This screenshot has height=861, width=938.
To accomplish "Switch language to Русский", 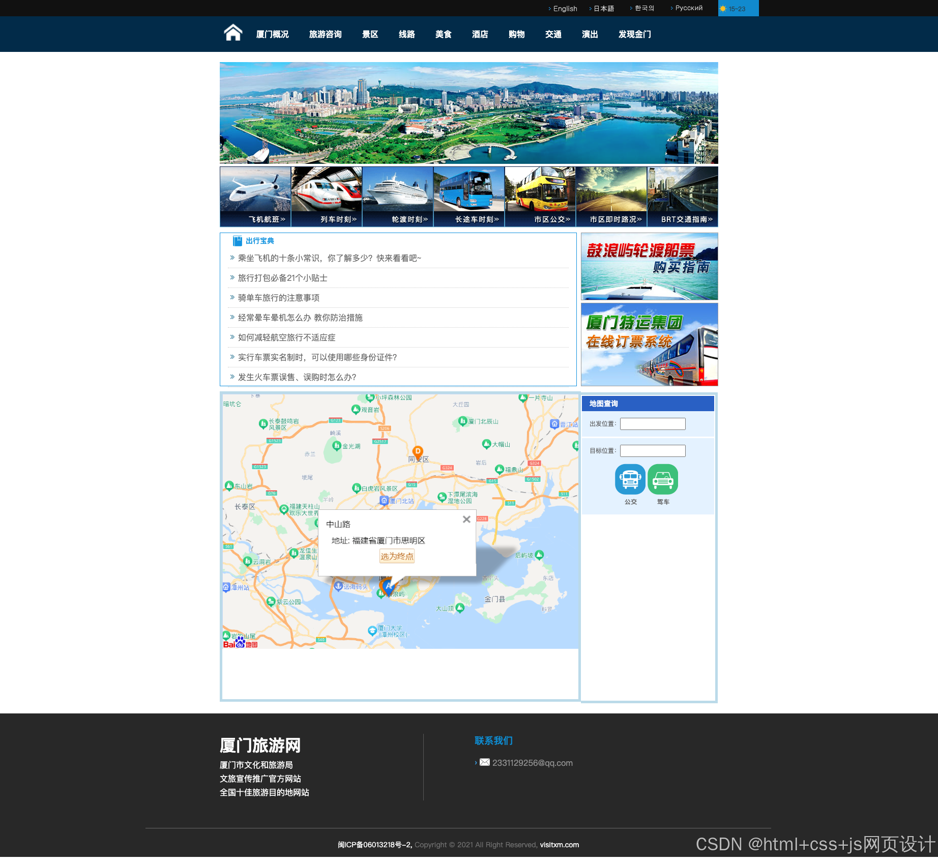I will point(689,8).
